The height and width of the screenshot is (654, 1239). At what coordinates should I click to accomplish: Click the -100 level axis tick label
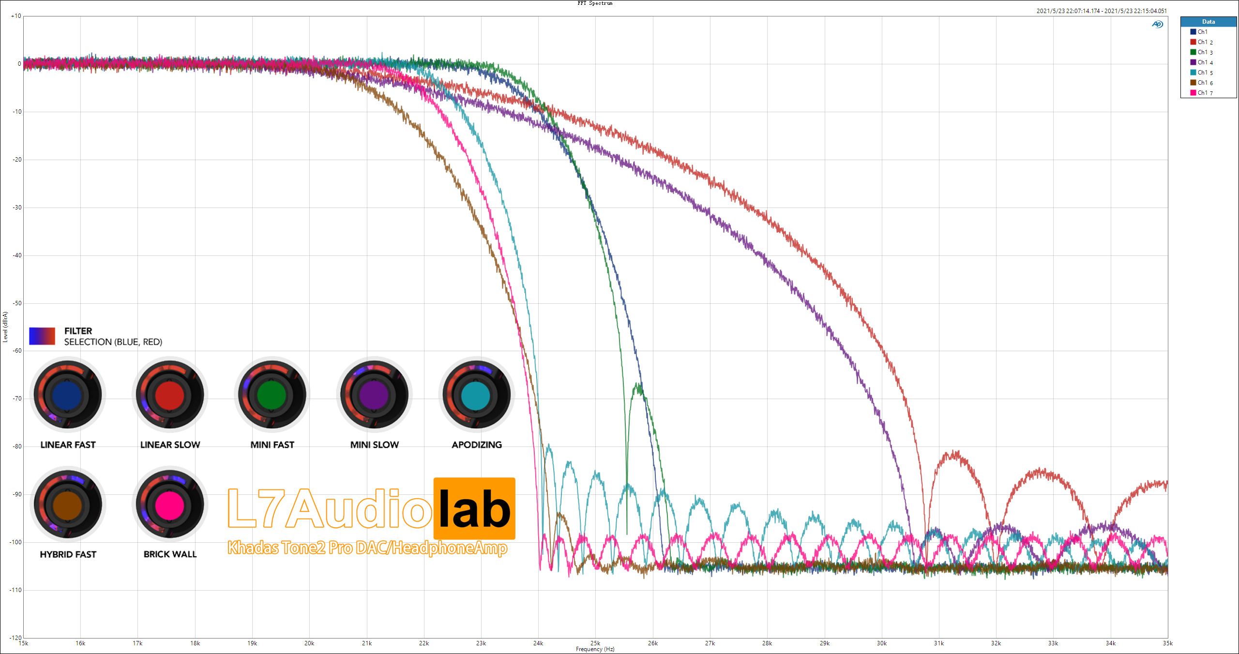(15, 542)
